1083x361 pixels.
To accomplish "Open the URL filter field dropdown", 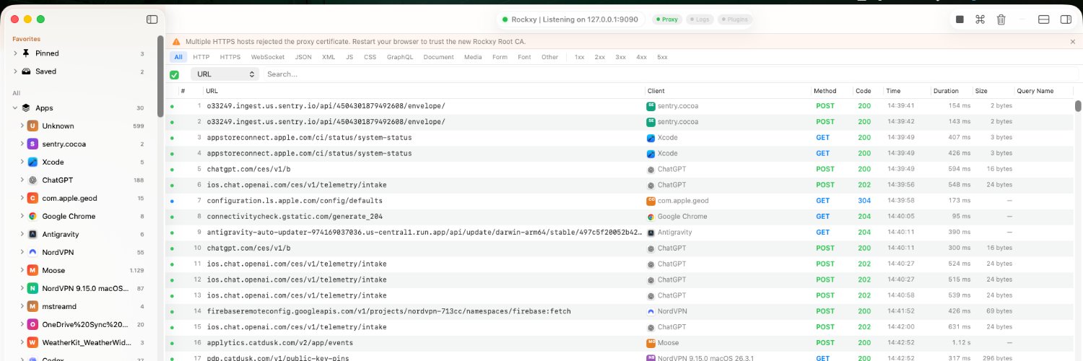I will [225, 74].
